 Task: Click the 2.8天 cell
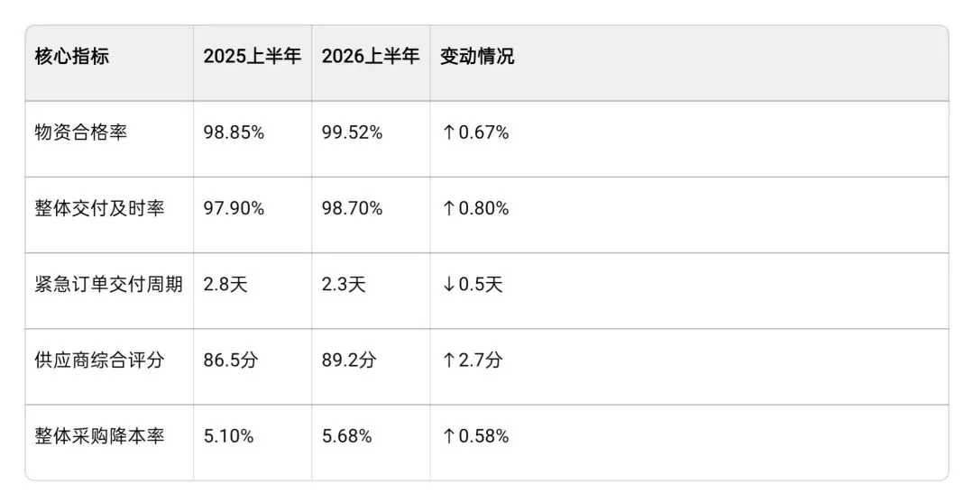click(x=225, y=284)
